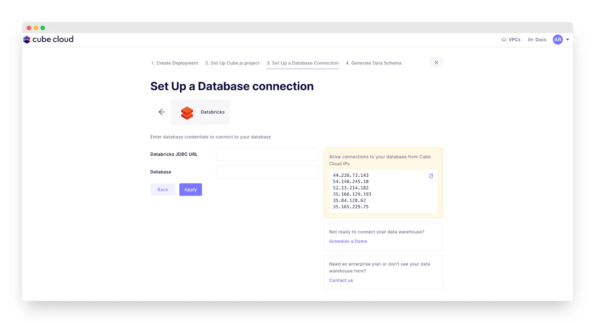
Task: Open the Schedule a Demo link
Action: point(348,241)
